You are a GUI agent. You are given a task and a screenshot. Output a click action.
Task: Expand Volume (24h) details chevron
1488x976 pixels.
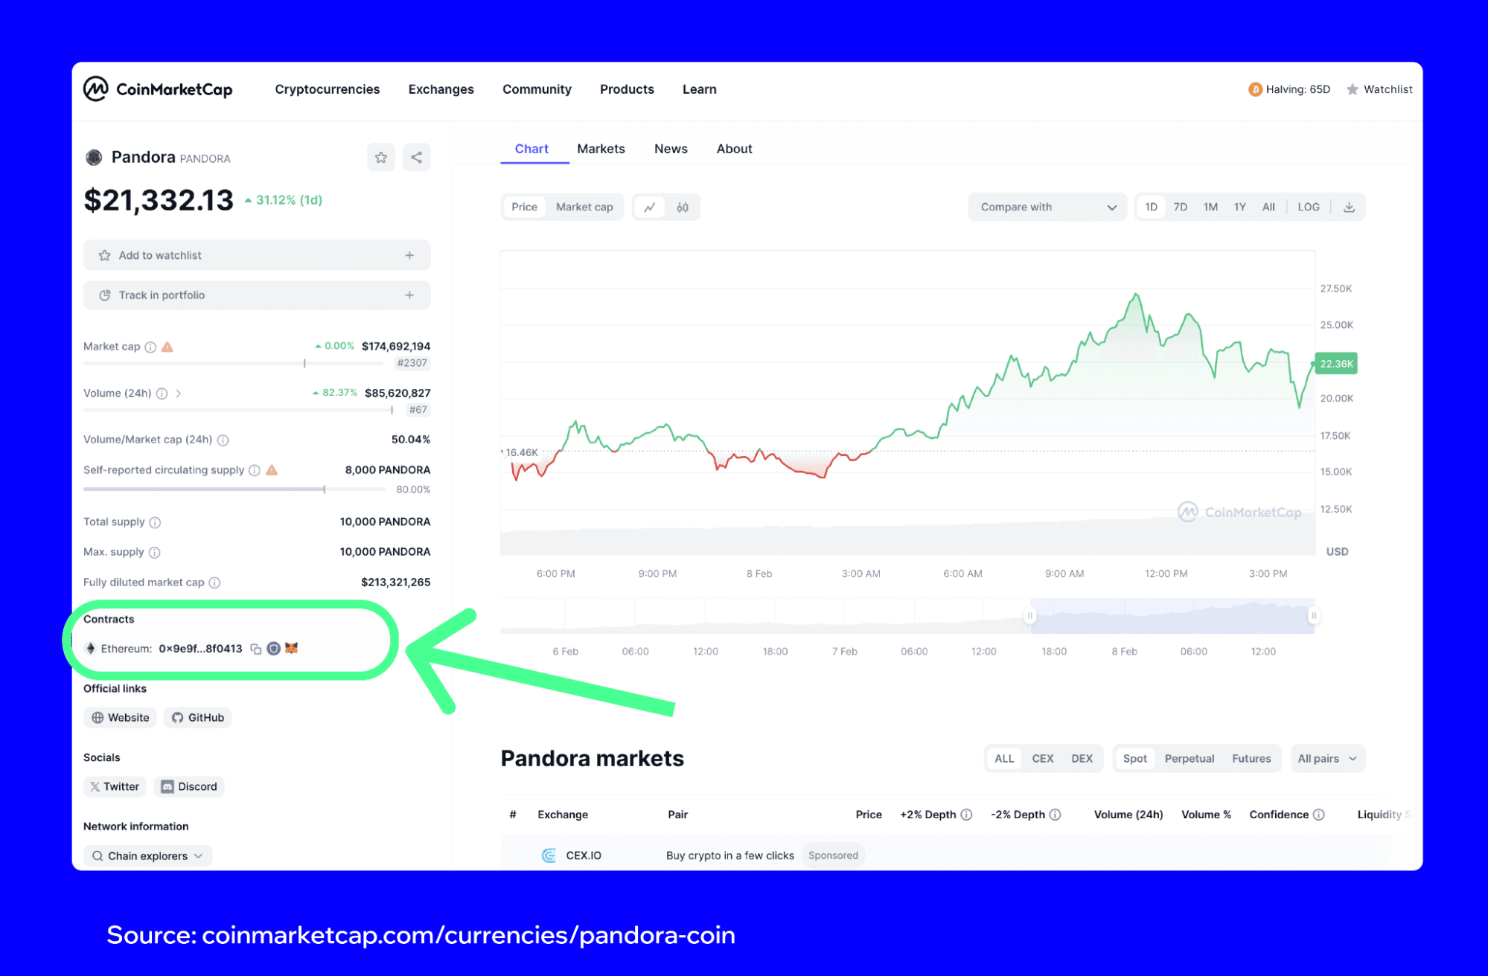click(179, 394)
